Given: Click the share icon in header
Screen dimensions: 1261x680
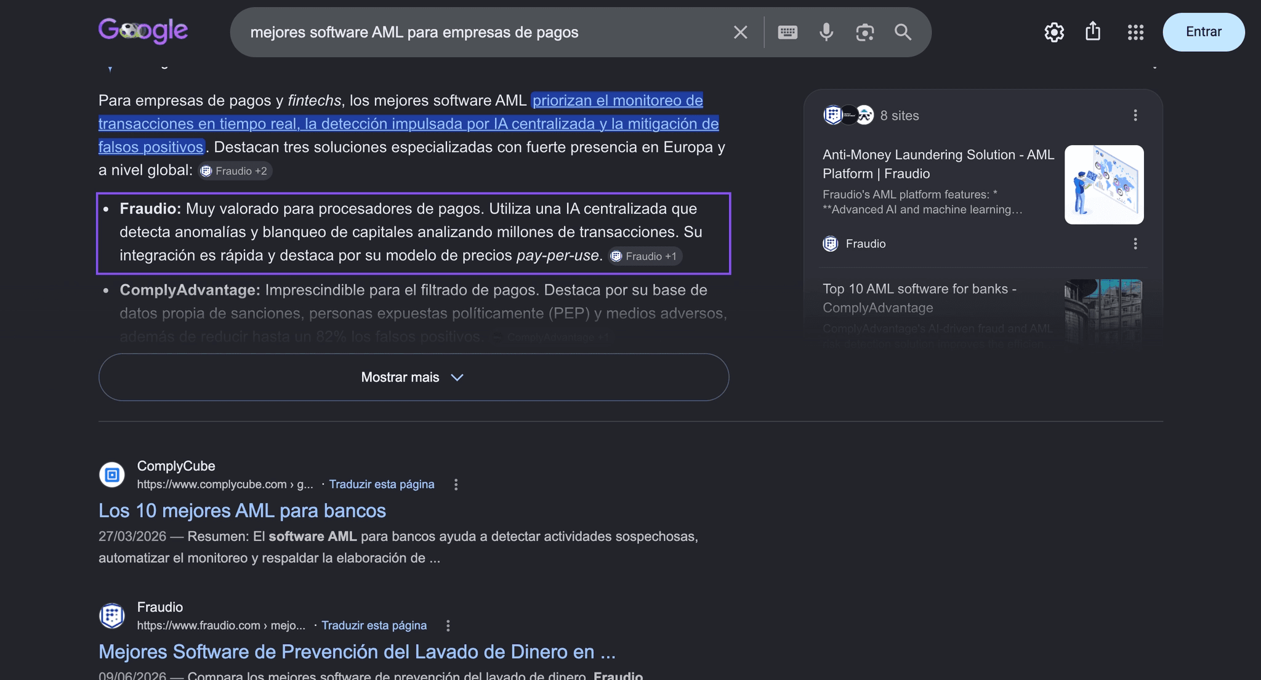Looking at the screenshot, I should (1093, 31).
